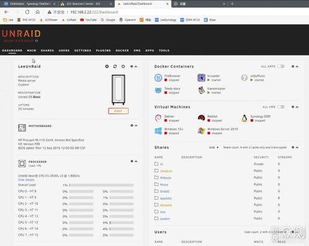
Task: Collapse the Processor section chevron
Action: click(x=136, y=161)
